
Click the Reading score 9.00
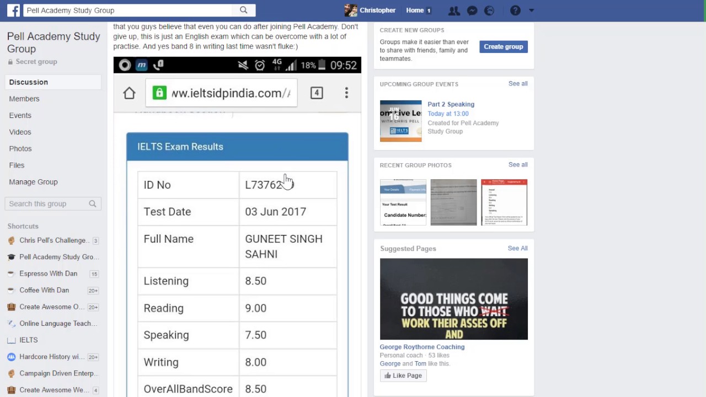click(x=255, y=308)
